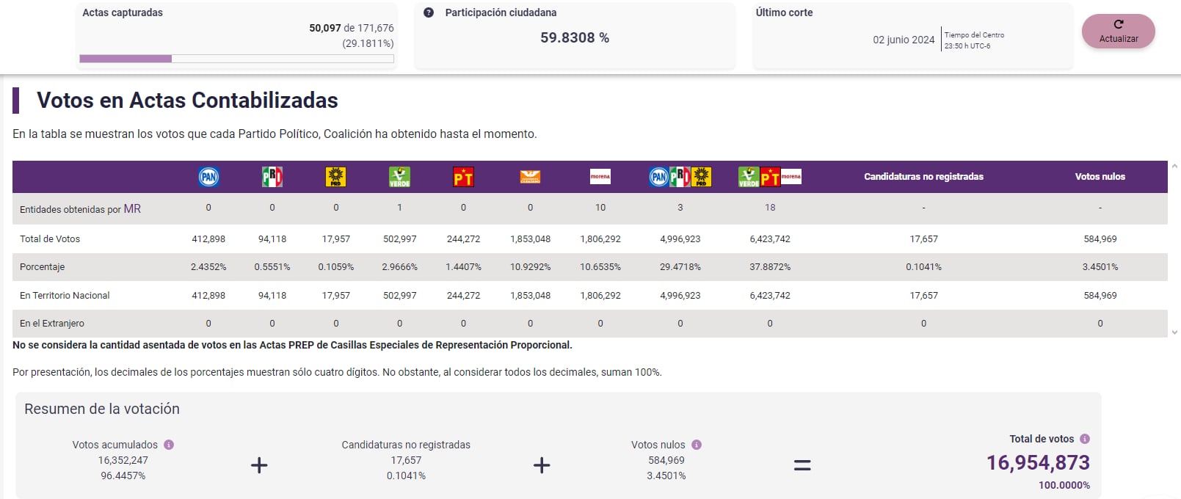
Task: Click the PRI party logo column header
Action: 272,177
